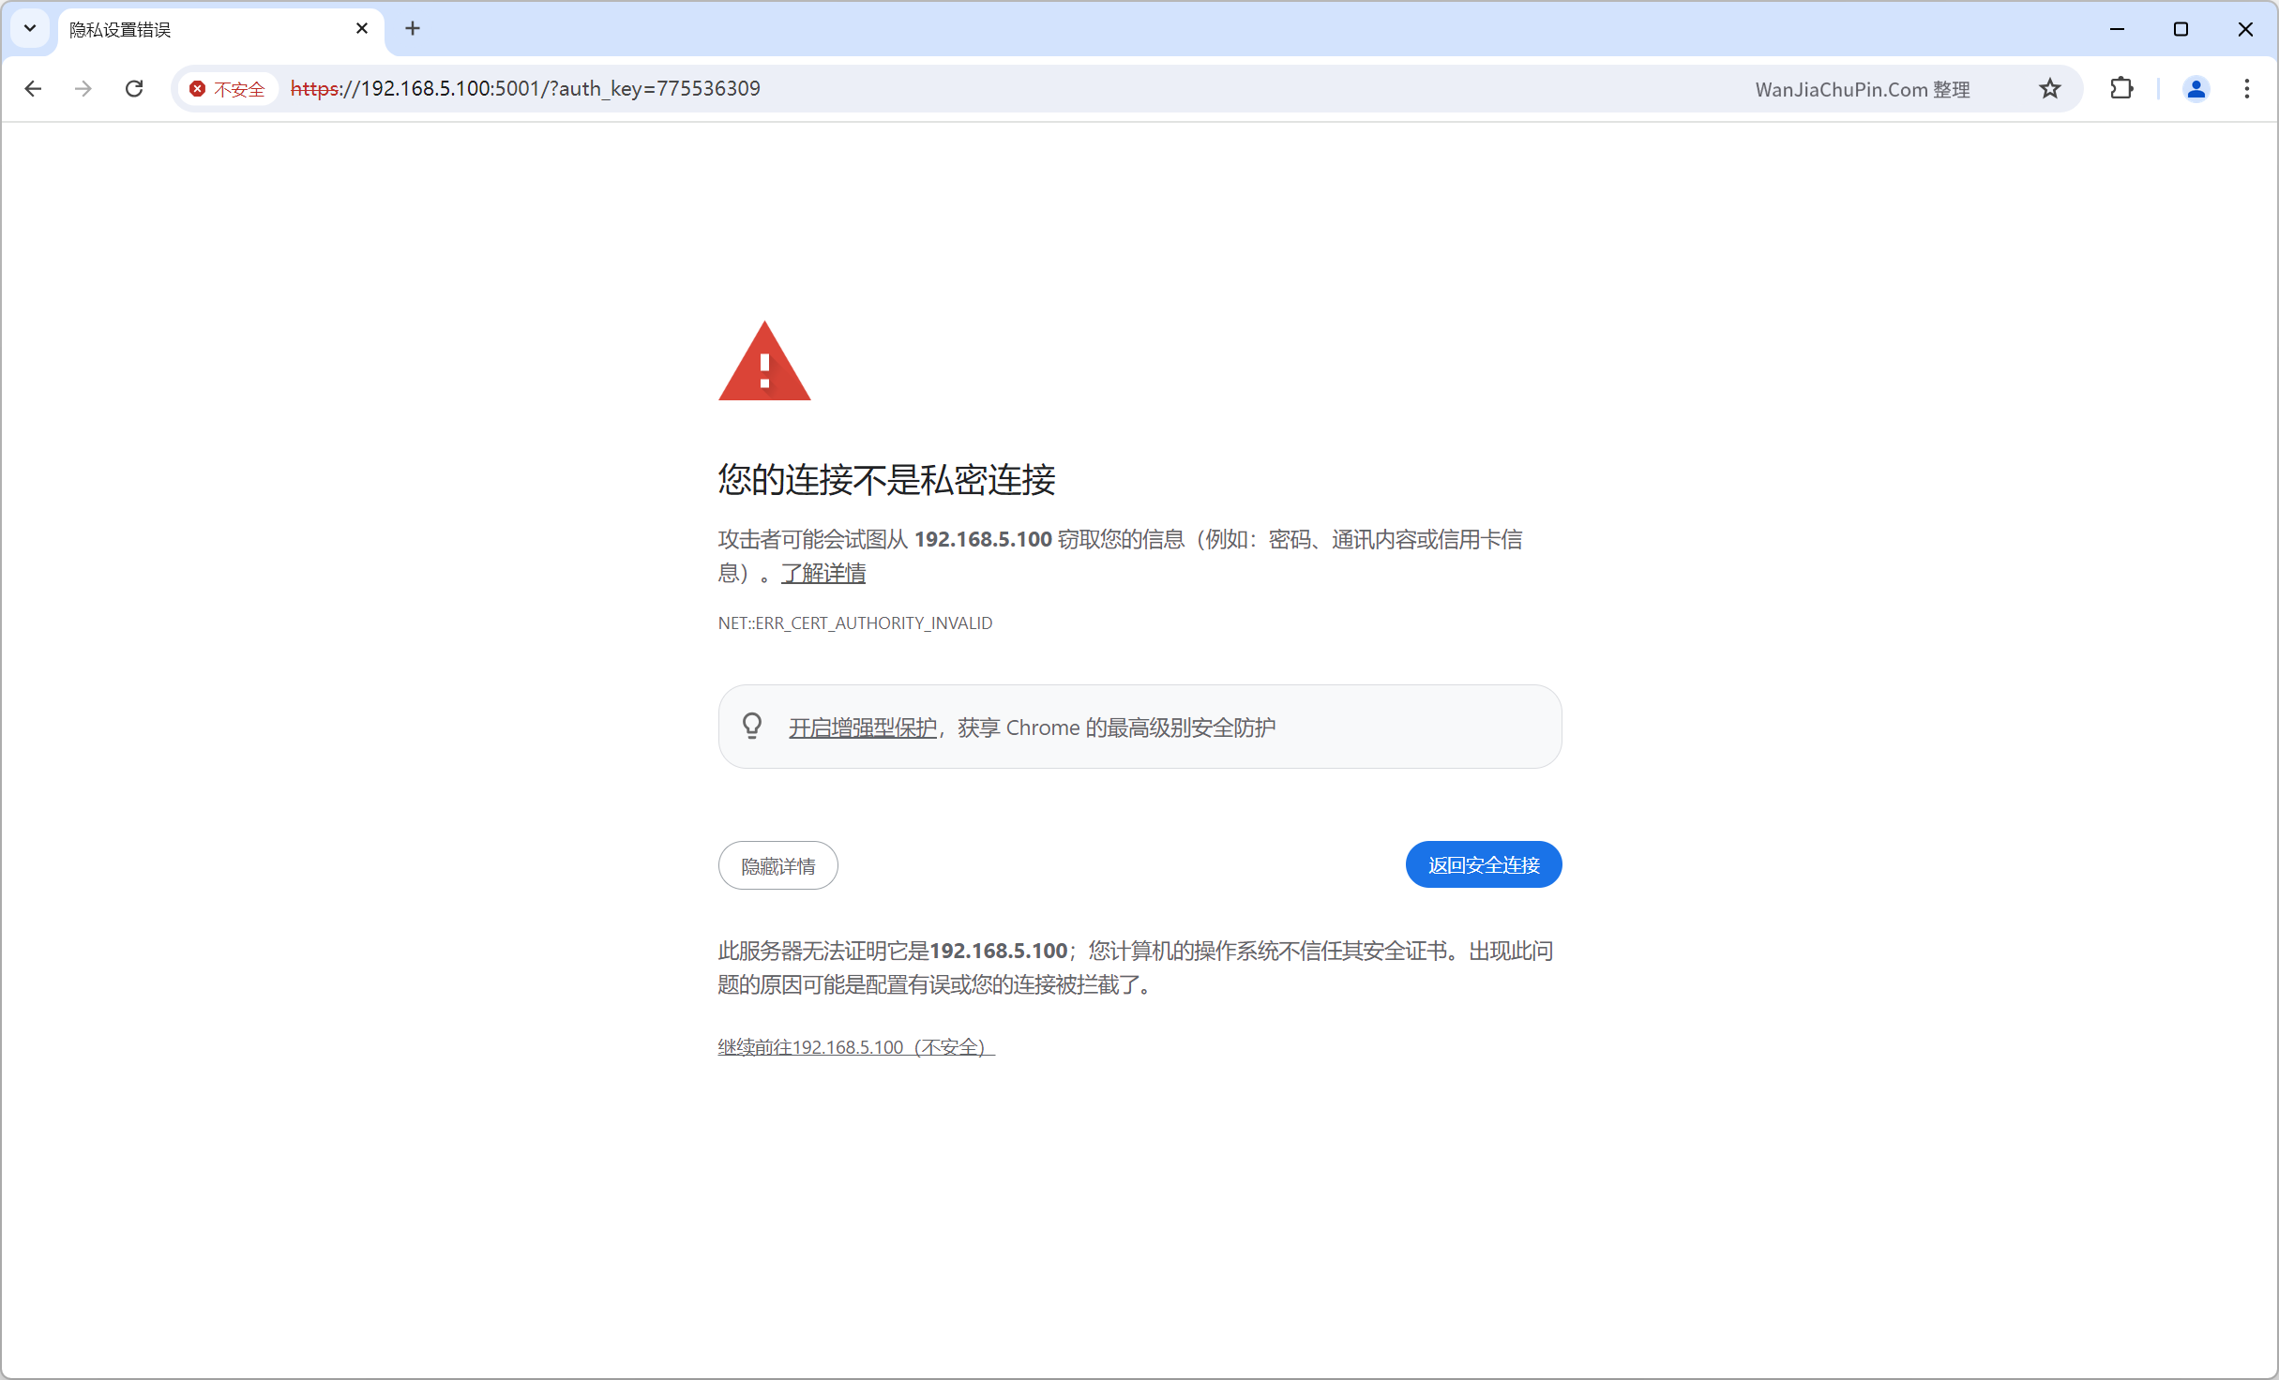Image resolution: width=2279 pixels, height=1380 pixels.
Task: Click the 开启增强型保护 link
Action: [863, 727]
